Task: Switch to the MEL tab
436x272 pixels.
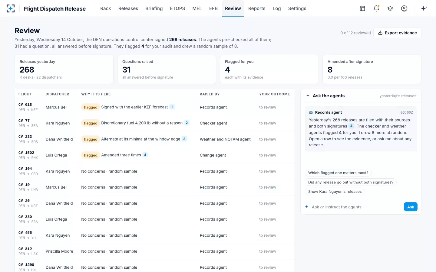Action: (x=197, y=8)
